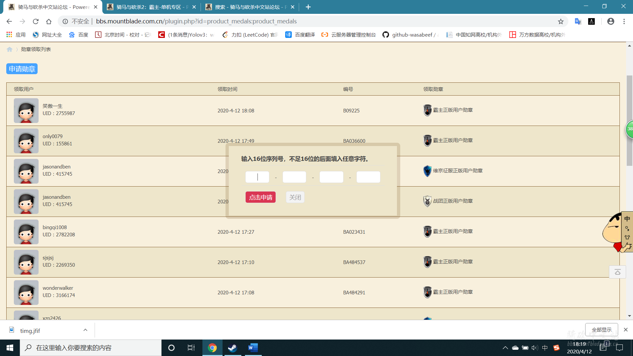Open user 笑傲一生 profile link
Image resolution: width=633 pixels, height=356 pixels.
[x=52, y=106]
